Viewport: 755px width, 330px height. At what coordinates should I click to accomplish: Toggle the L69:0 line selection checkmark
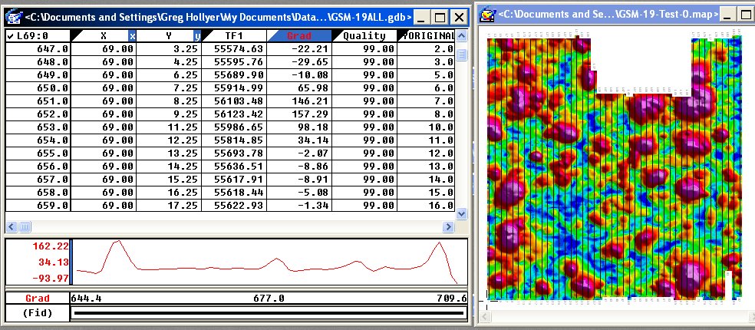[x=10, y=36]
